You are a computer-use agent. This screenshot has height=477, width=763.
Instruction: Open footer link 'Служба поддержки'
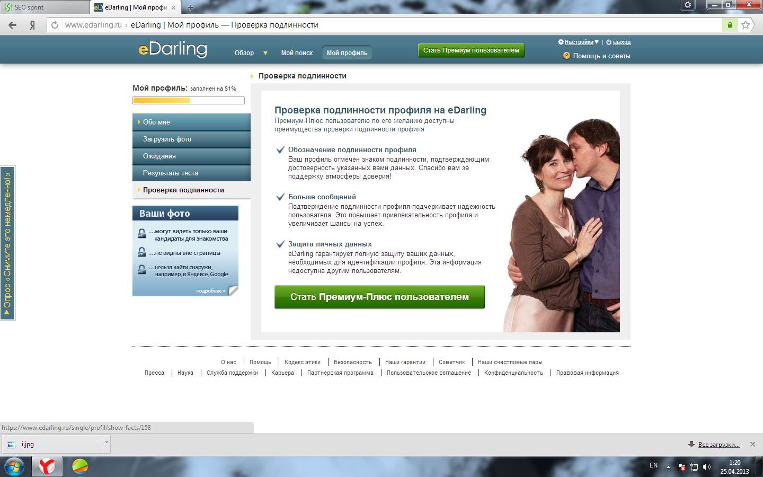(232, 373)
